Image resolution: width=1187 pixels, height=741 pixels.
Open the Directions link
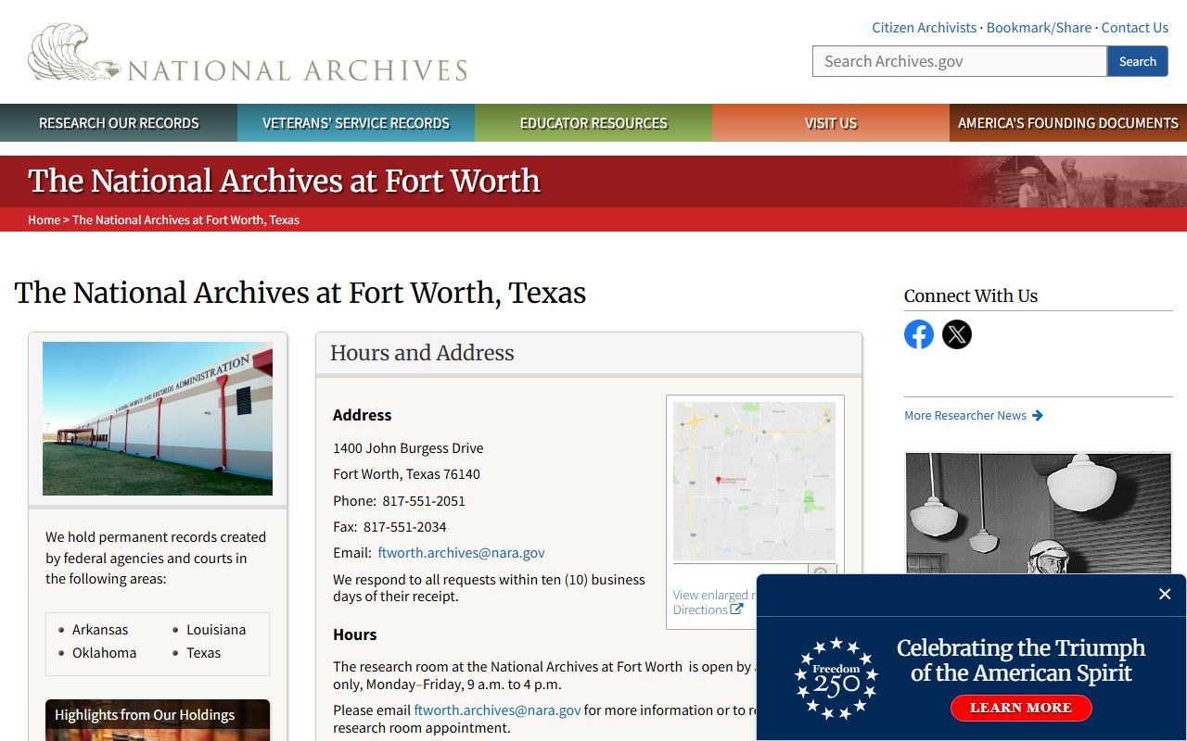click(x=700, y=609)
